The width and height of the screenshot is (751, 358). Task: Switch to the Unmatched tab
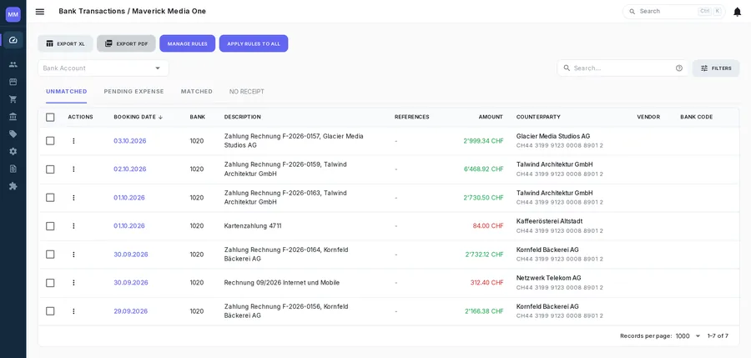coord(66,92)
